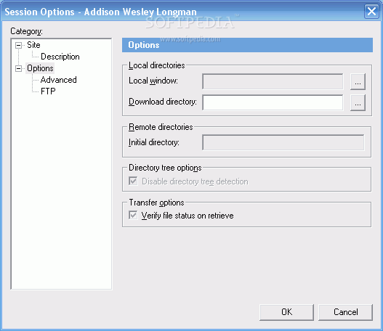Click the Remote directories group label
Viewport: 383px width, 331px height.
pyautogui.click(x=161, y=127)
